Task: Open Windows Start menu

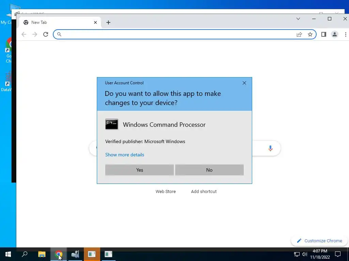Action: click(x=8, y=254)
